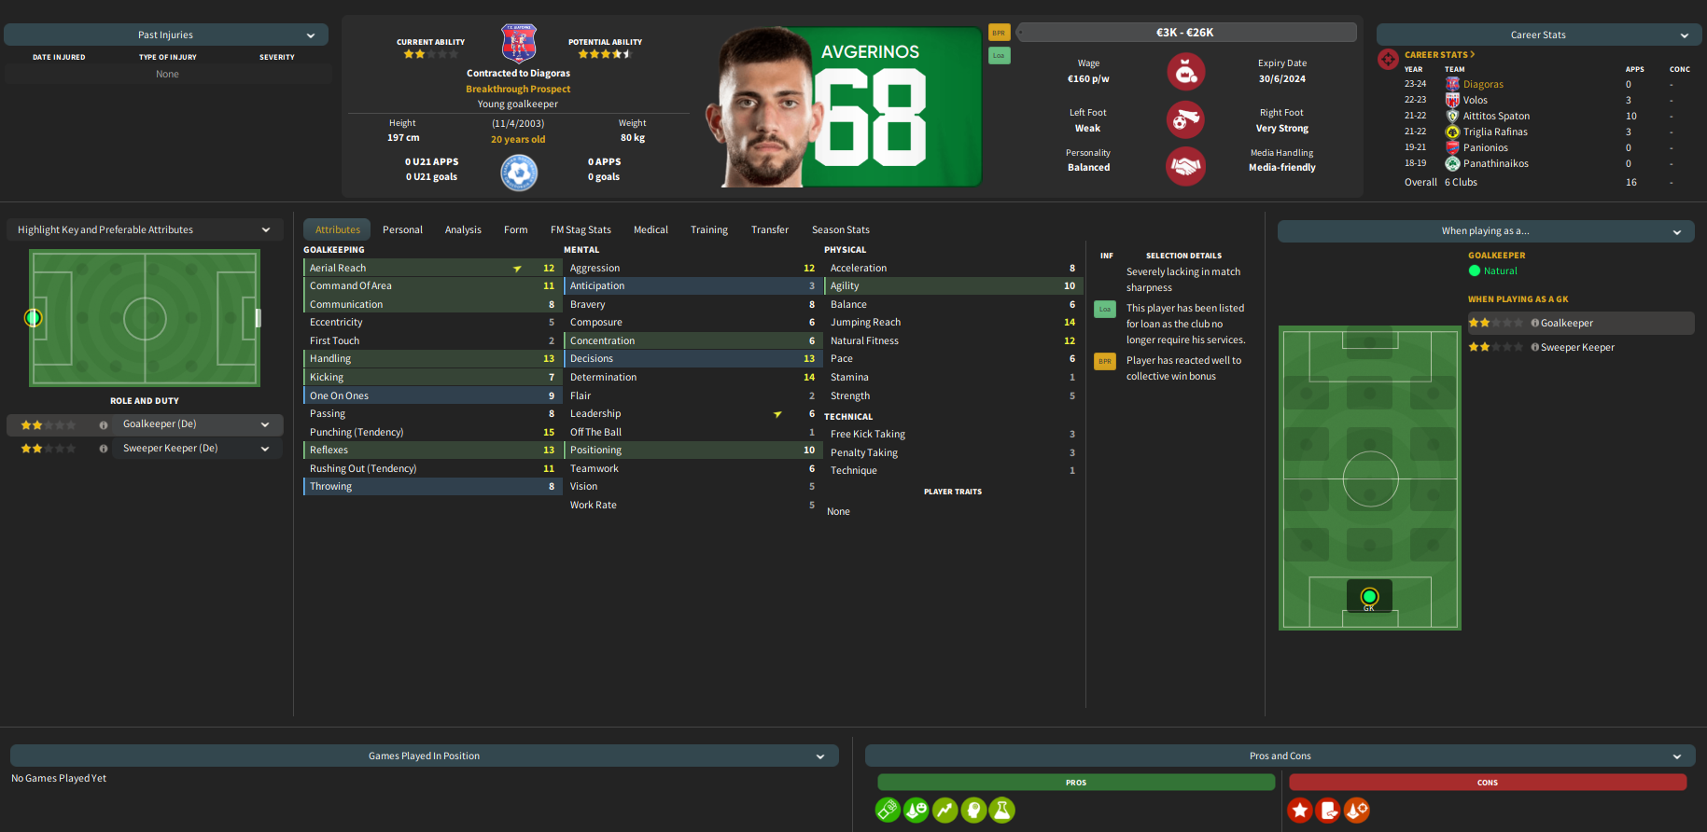The image size is (1707, 832).
Task: Click the green Loa status badge
Action: point(1000,56)
